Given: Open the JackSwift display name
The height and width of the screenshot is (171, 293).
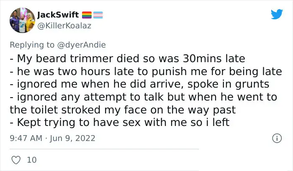Looking at the screenshot, I should (58, 15).
